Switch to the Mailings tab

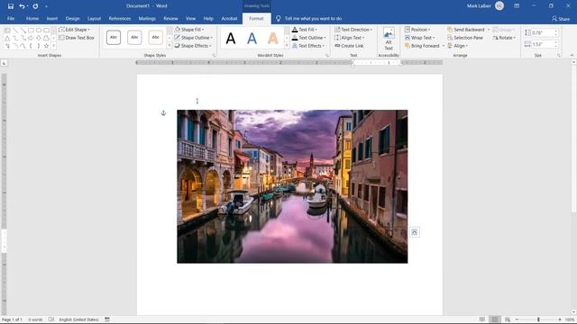coord(147,18)
